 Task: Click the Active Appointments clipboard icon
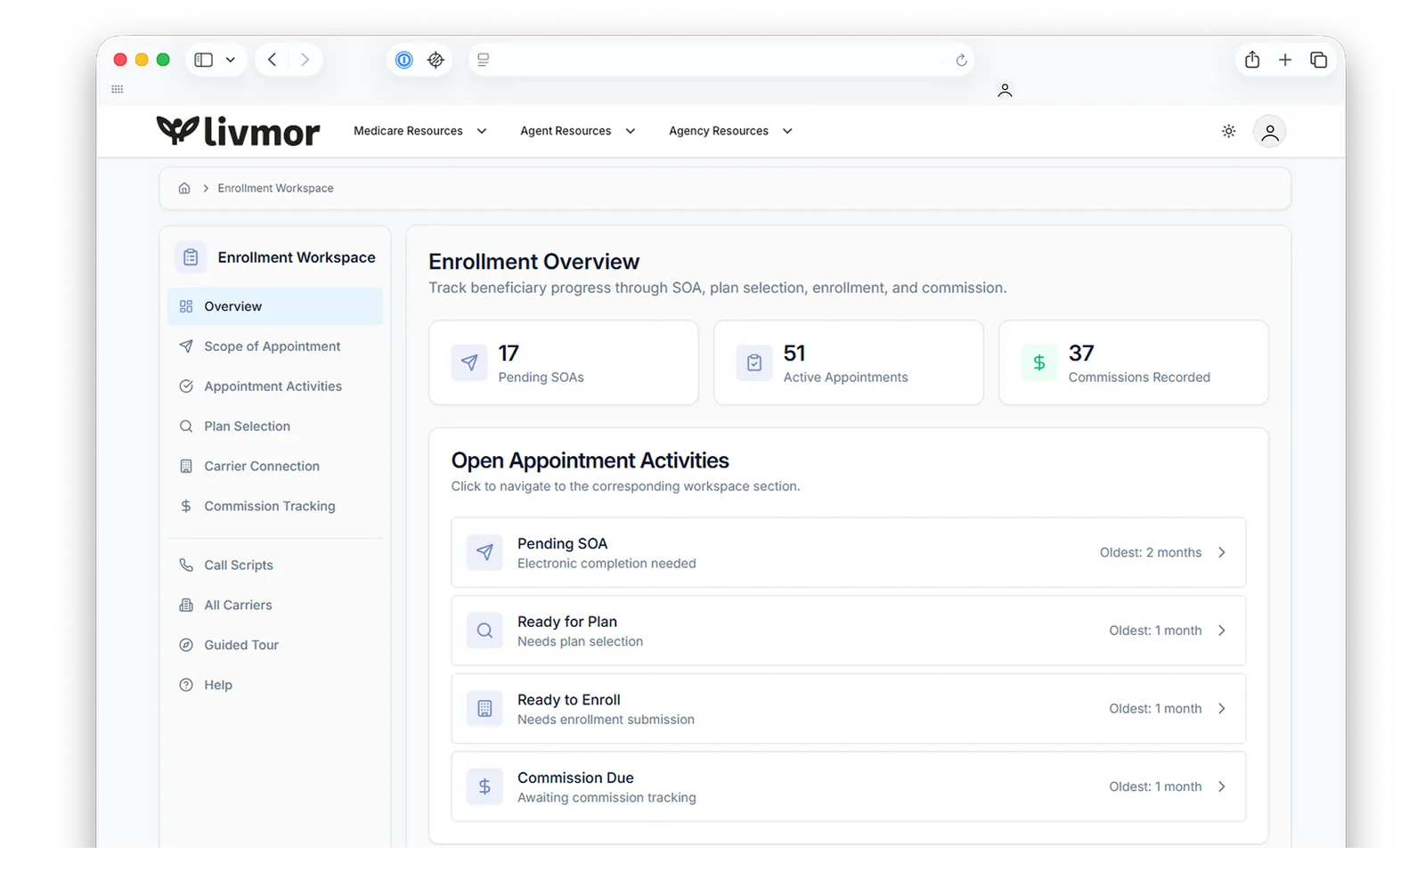click(x=754, y=362)
